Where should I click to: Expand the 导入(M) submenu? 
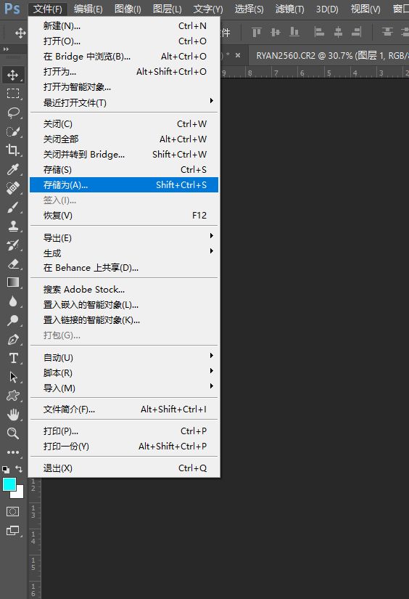click(125, 388)
